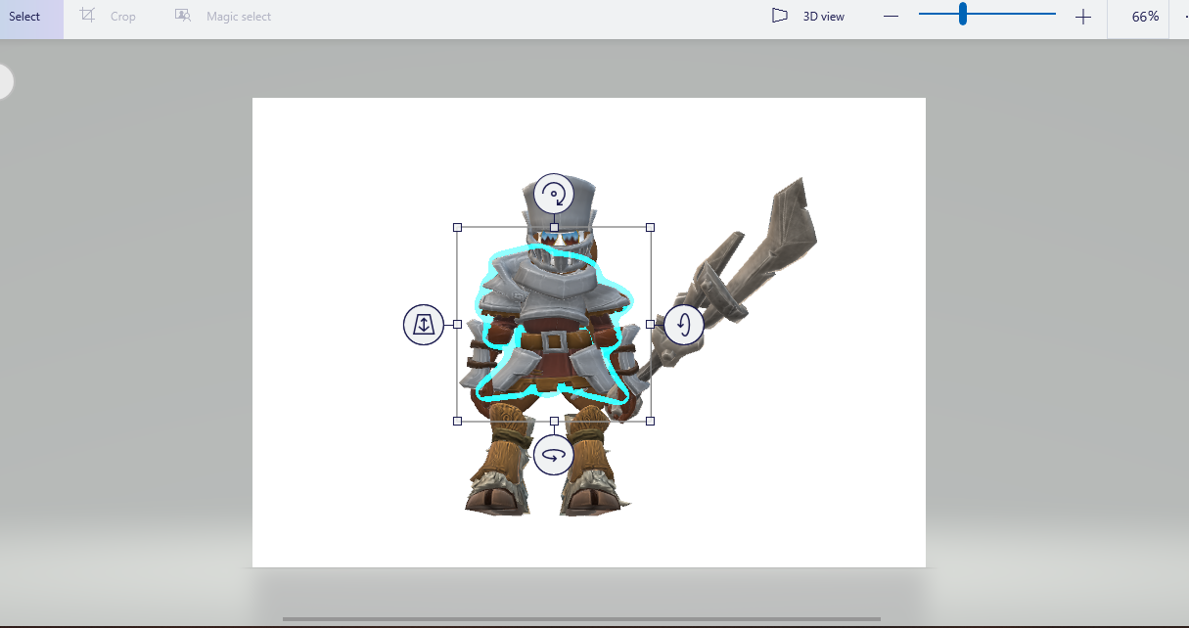The width and height of the screenshot is (1189, 628).
Task: Click the character's belt buckle
Action: tap(554, 341)
